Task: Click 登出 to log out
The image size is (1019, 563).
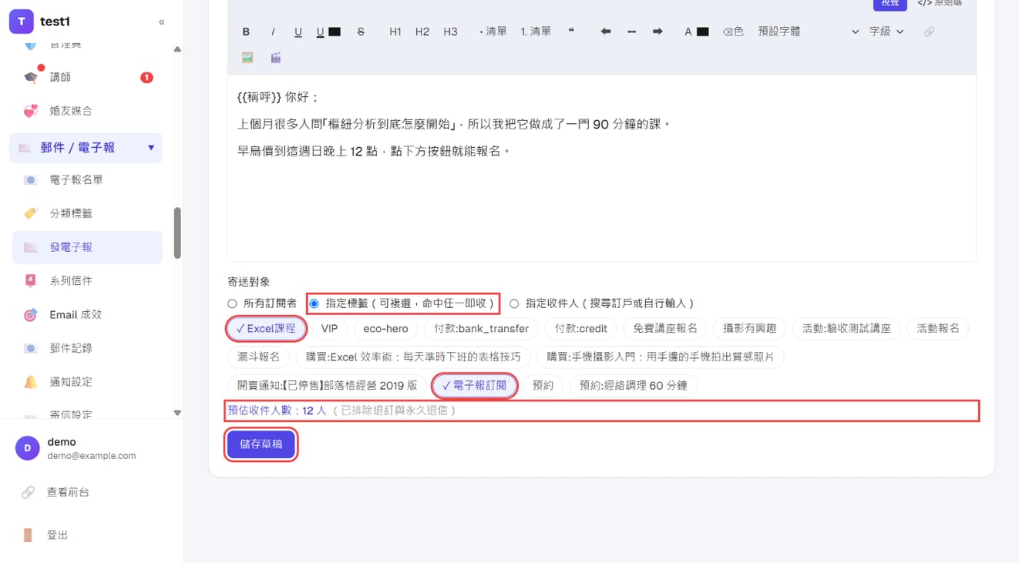Action: point(58,535)
